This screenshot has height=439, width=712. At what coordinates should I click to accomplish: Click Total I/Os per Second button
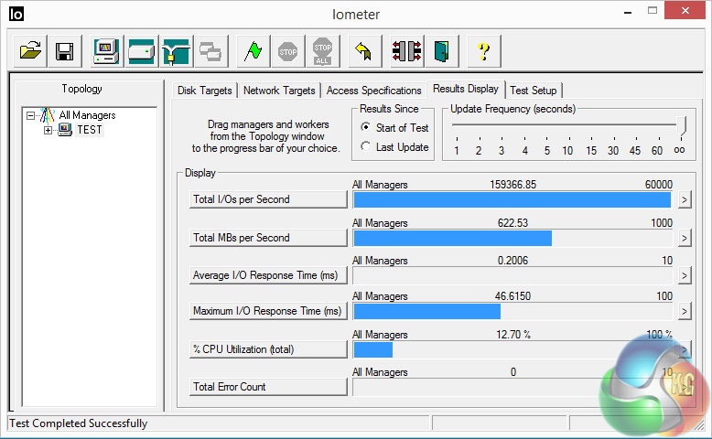coord(268,199)
